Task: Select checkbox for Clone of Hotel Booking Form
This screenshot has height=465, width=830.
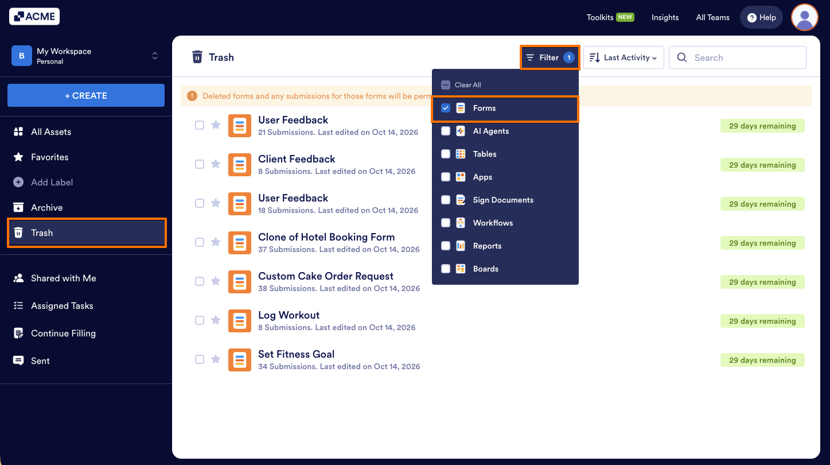Action: pos(200,242)
